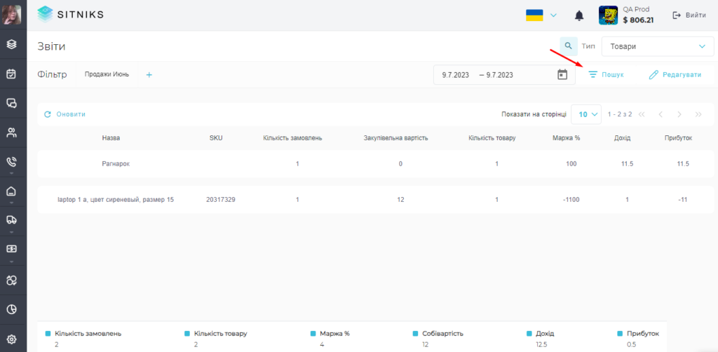Viewport: 718px width, 352px height.
Task: Go to first page of results
Action: point(641,114)
